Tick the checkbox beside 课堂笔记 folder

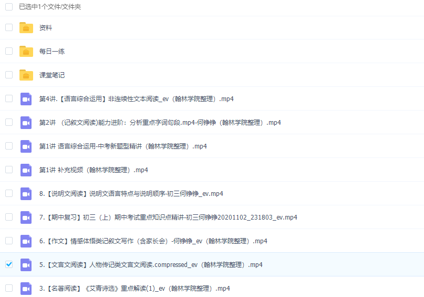[x=9, y=75]
